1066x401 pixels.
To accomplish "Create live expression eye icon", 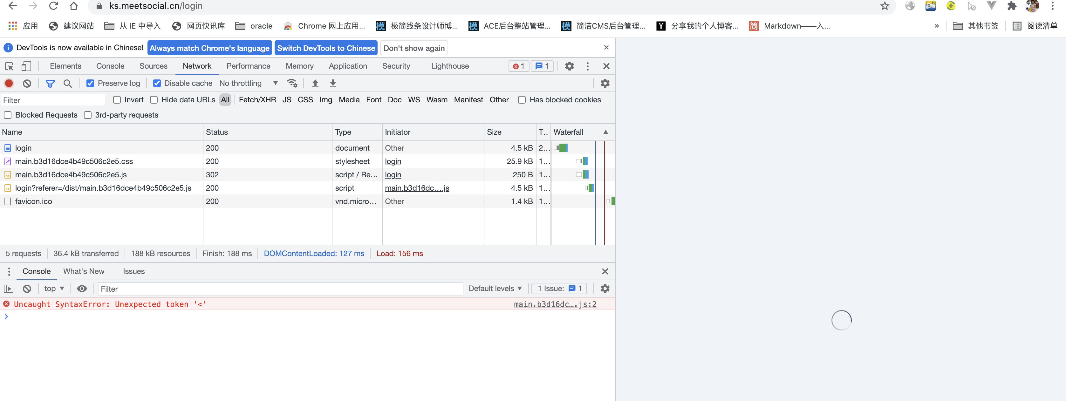I will coord(82,289).
